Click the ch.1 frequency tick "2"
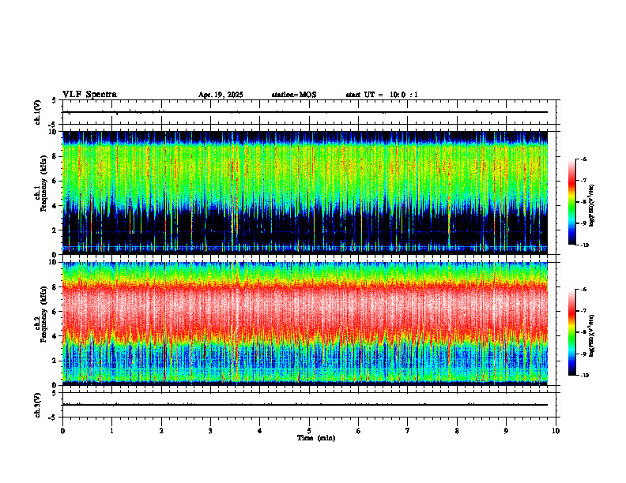Screen dimensions: 626x483 click(55, 230)
